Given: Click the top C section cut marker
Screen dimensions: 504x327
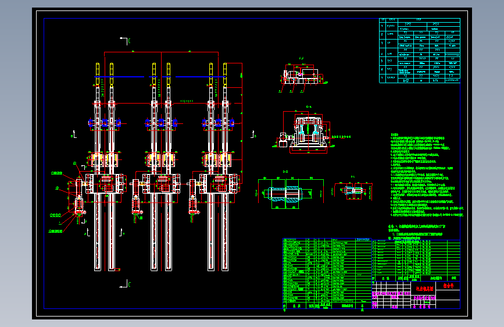Looking at the screenshot, I should tap(125, 41).
